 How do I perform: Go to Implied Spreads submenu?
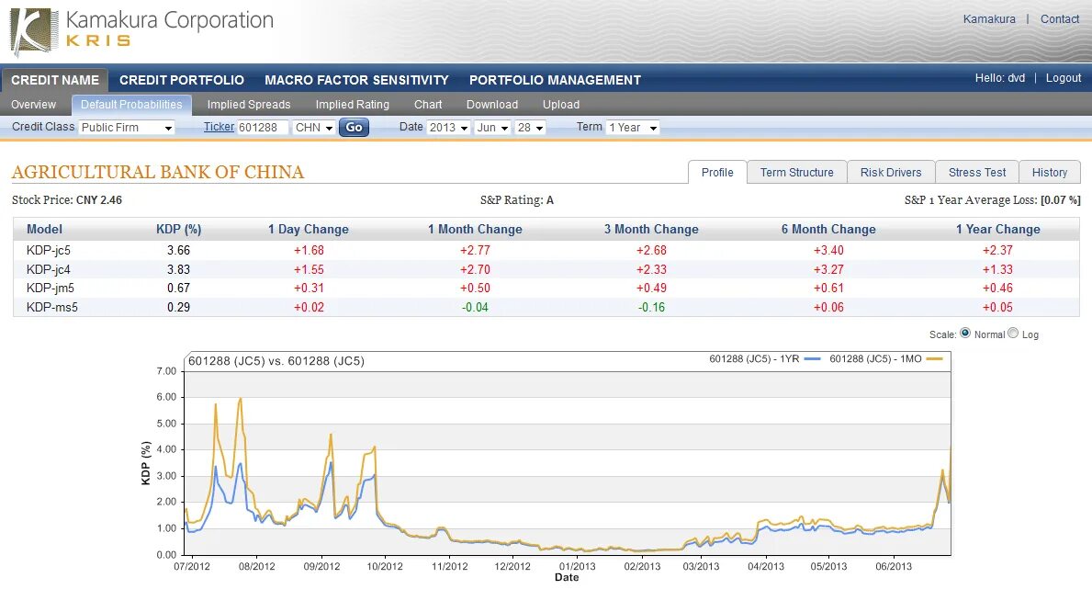(x=249, y=105)
